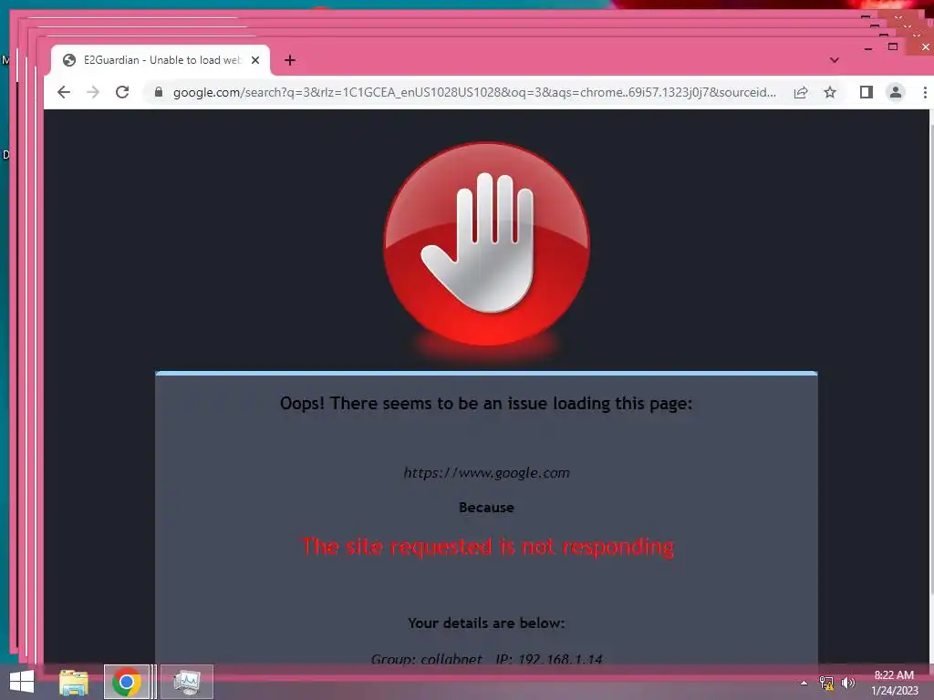Viewport: 934px width, 700px height.
Task: Click the https://www.google.com URL text
Action: pos(487,473)
